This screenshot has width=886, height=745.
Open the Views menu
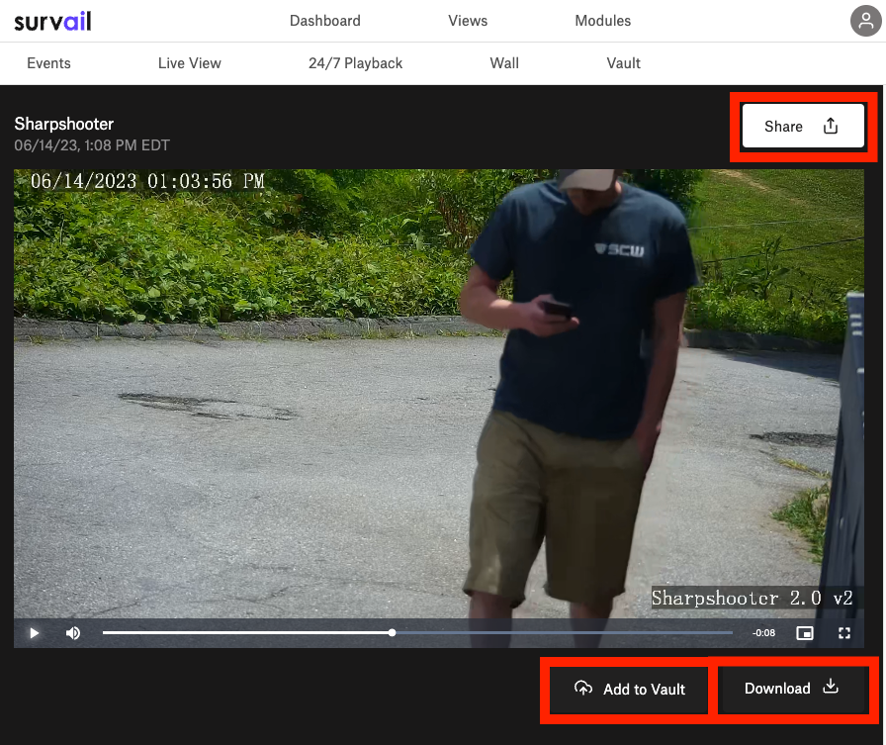[x=468, y=21]
